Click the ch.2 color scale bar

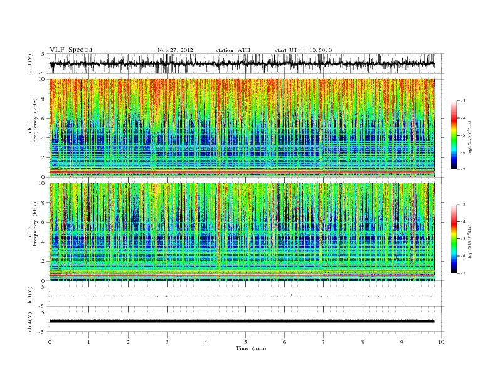pyautogui.click(x=454, y=239)
